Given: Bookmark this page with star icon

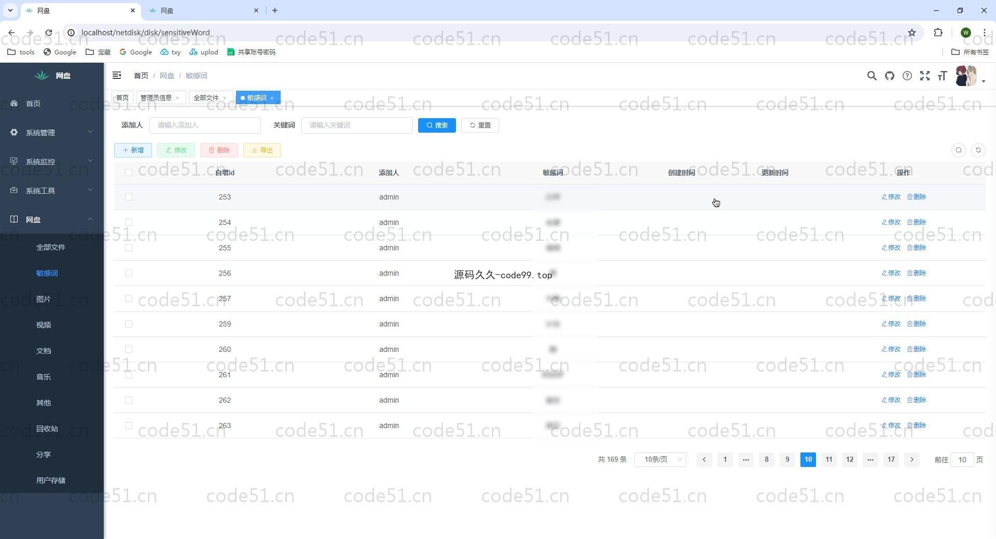Looking at the screenshot, I should (x=912, y=33).
